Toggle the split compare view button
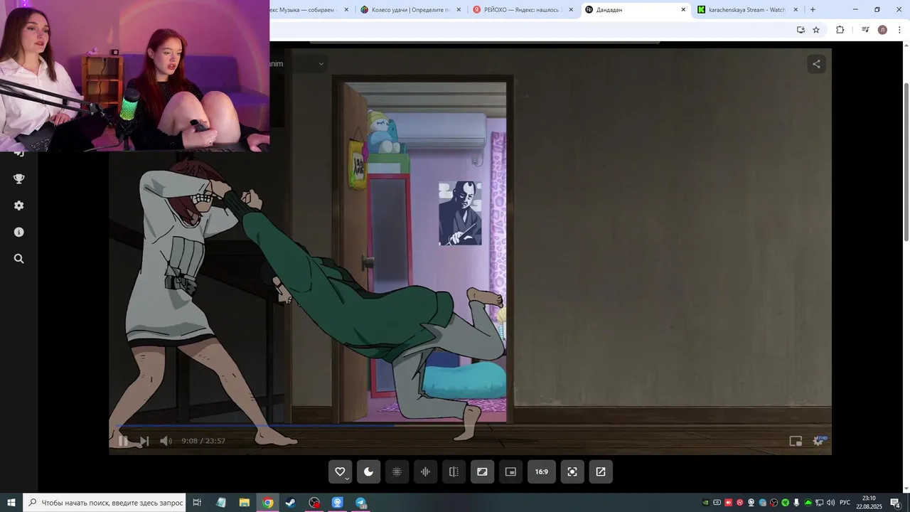Screen dimensions: 910x512 click(454, 471)
